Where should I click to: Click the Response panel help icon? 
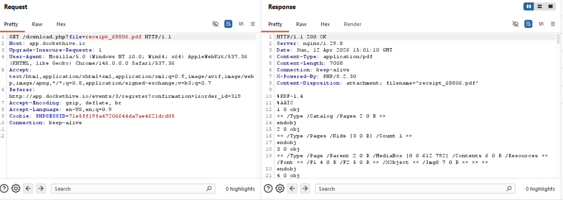268,189
